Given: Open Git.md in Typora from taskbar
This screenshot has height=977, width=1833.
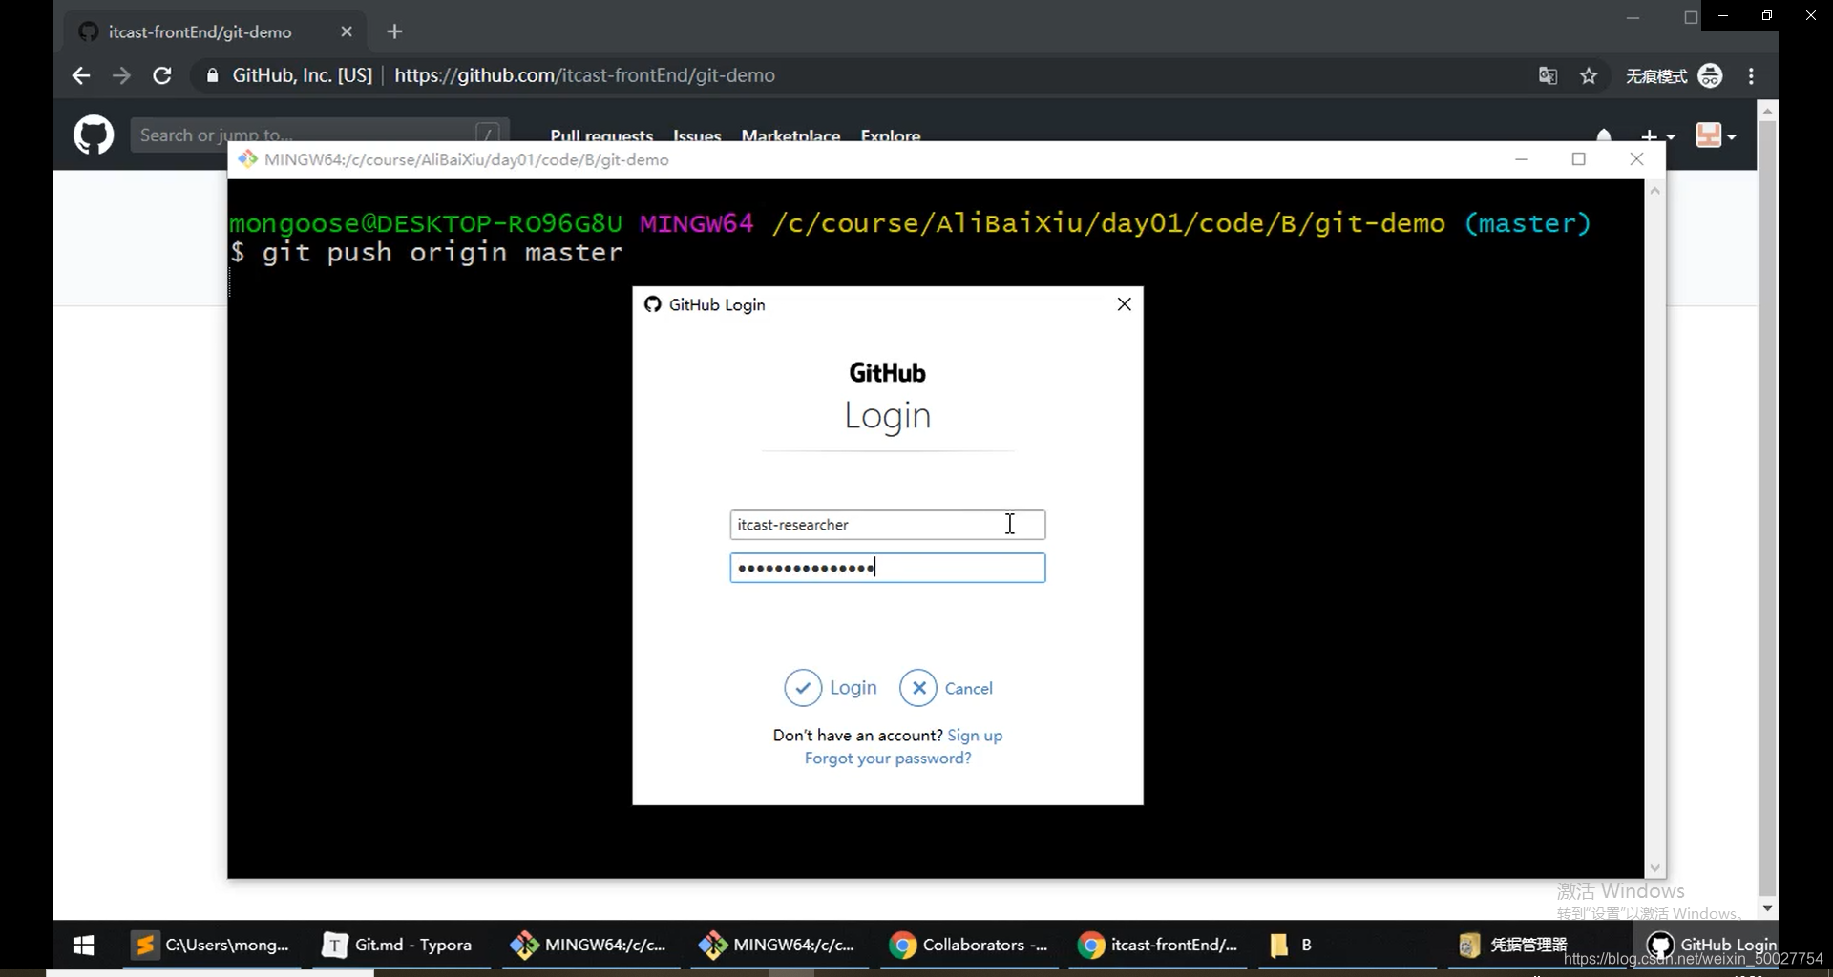Looking at the screenshot, I should tap(398, 946).
